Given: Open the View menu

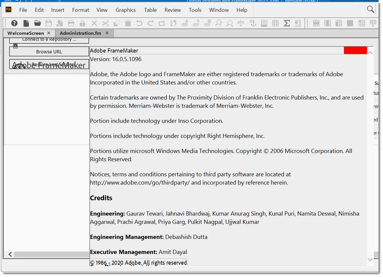Looking at the screenshot, I should tap(102, 10).
